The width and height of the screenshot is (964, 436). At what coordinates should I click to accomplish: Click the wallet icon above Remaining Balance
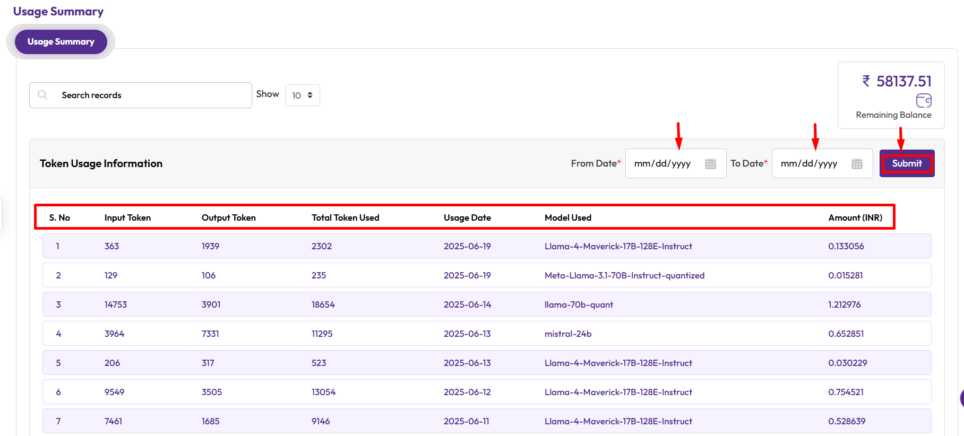(x=924, y=100)
